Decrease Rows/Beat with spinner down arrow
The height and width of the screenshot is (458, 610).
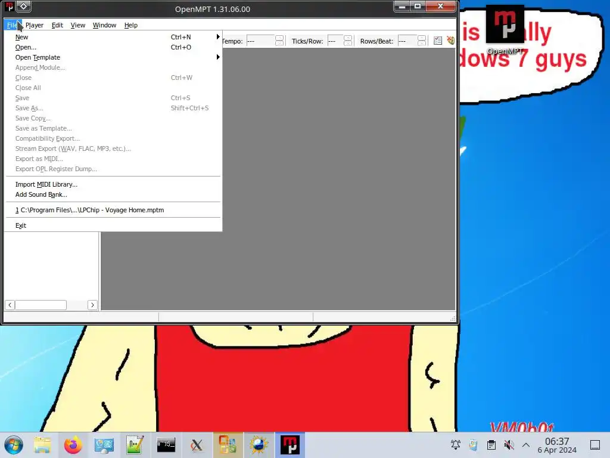(x=422, y=43)
